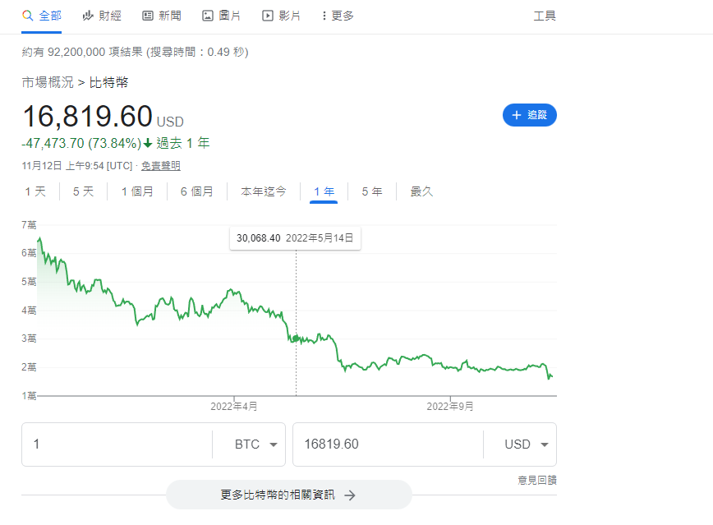The height and width of the screenshot is (525, 713).
Task: Open the 工具 tools button
Action: click(545, 16)
